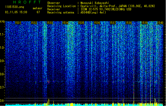Viewport: 166px width, 106px height.
Task: Click the kHz axis unit label
Action: coord(2,21)
